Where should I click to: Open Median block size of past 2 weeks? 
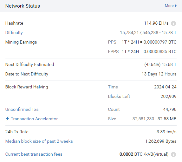(x=39, y=141)
